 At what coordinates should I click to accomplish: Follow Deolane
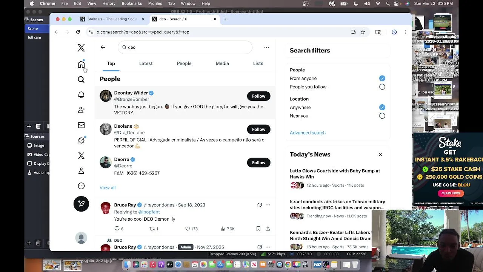[258, 129]
